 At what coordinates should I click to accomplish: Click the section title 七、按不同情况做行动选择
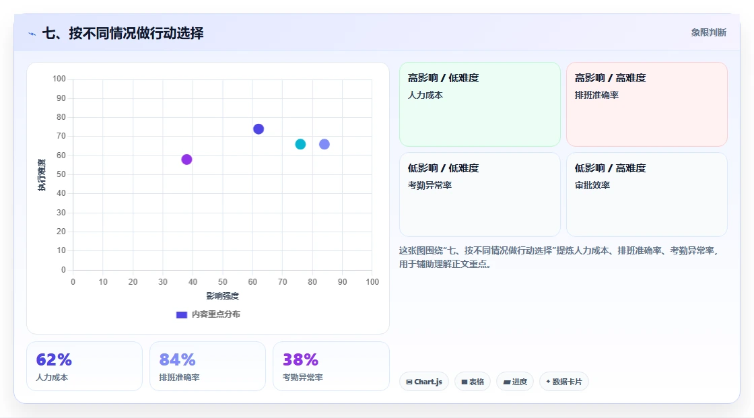coord(123,33)
